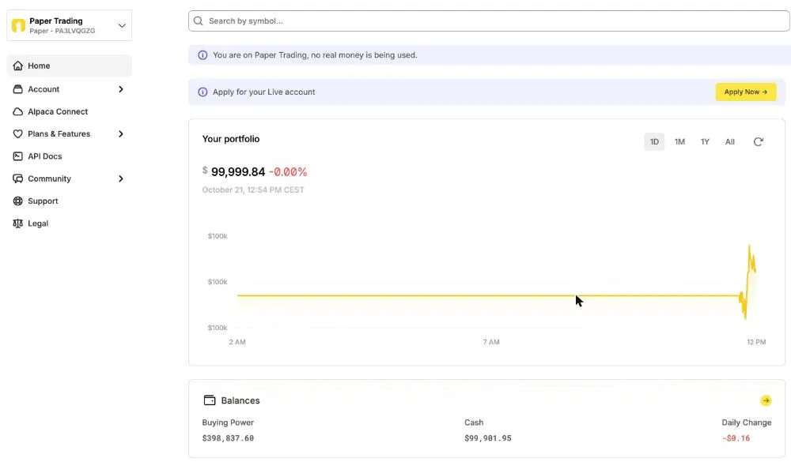
Task: Click the Apply Now button
Action: tap(746, 92)
